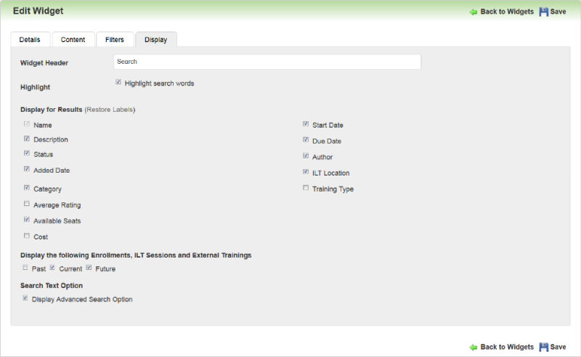
Task: Click the bottom Save link
Action: coord(558,347)
